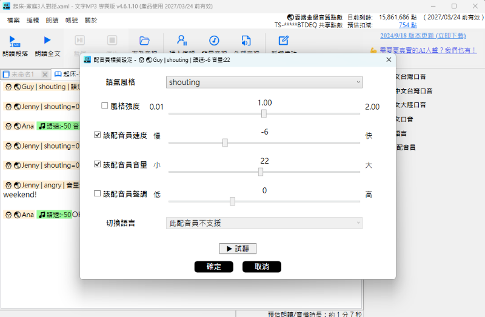The height and width of the screenshot is (317, 485).
Task: Click the pencil edit toolbar icon
Action: coord(283,41)
